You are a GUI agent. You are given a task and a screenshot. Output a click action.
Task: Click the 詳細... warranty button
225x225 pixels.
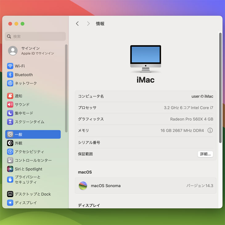pyautogui.click(x=205, y=154)
